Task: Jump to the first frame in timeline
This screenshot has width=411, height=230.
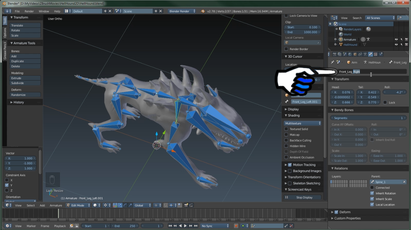Action: (170, 226)
